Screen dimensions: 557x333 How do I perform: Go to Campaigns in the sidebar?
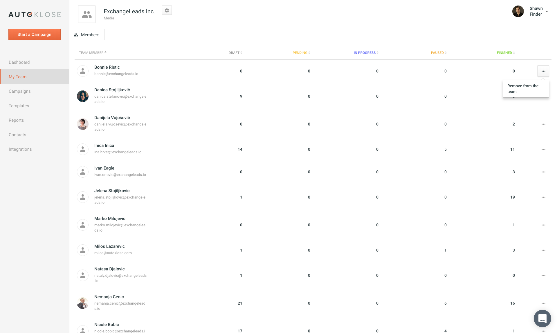pyautogui.click(x=20, y=91)
